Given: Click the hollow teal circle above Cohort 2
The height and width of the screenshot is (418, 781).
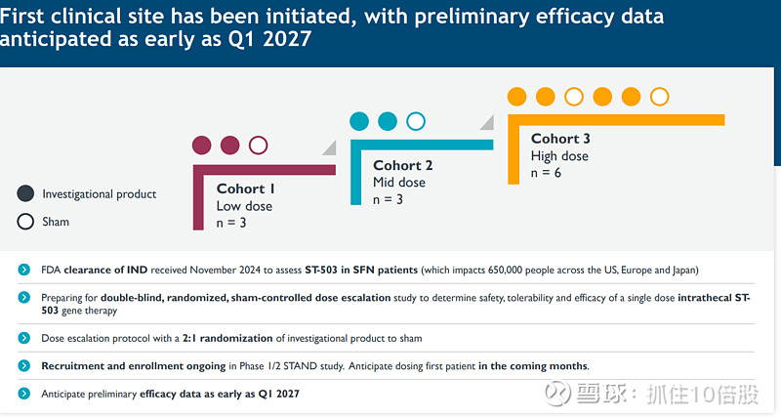Looking at the screenshot, I should pos(416,121).
